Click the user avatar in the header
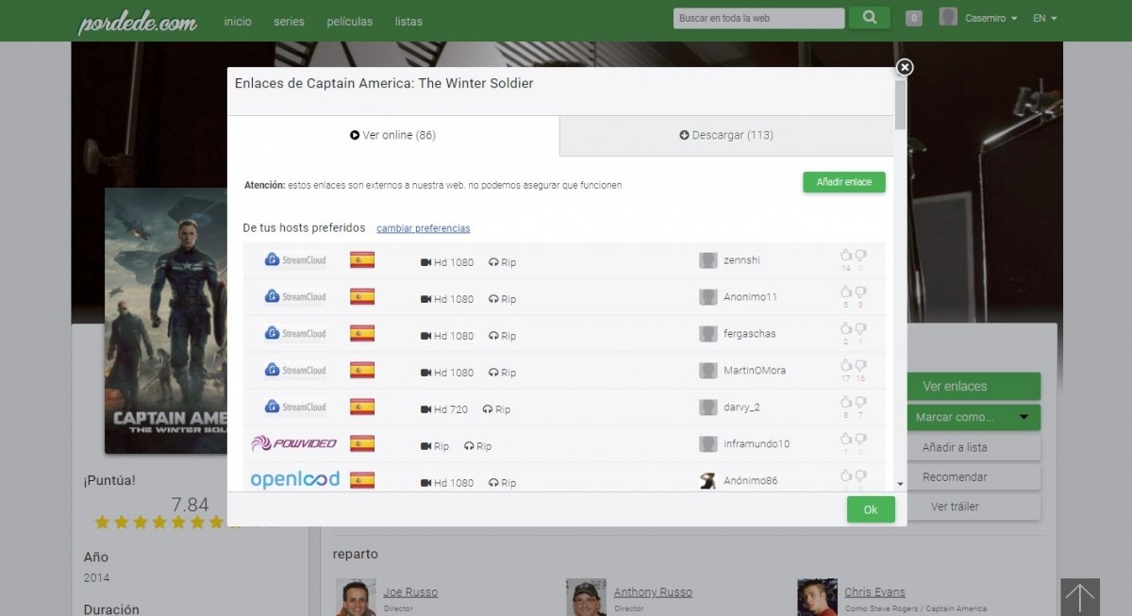 (948, 17)
